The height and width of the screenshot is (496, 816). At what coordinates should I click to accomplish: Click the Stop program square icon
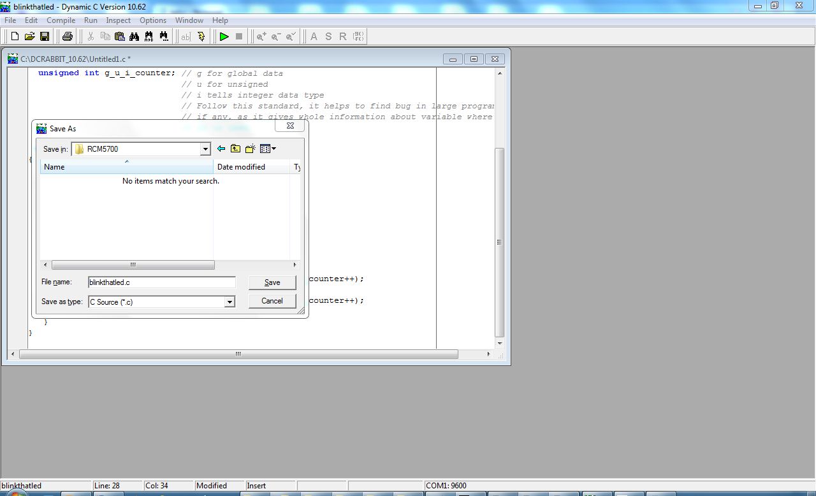pyautogui.click(x=239, y=36)
